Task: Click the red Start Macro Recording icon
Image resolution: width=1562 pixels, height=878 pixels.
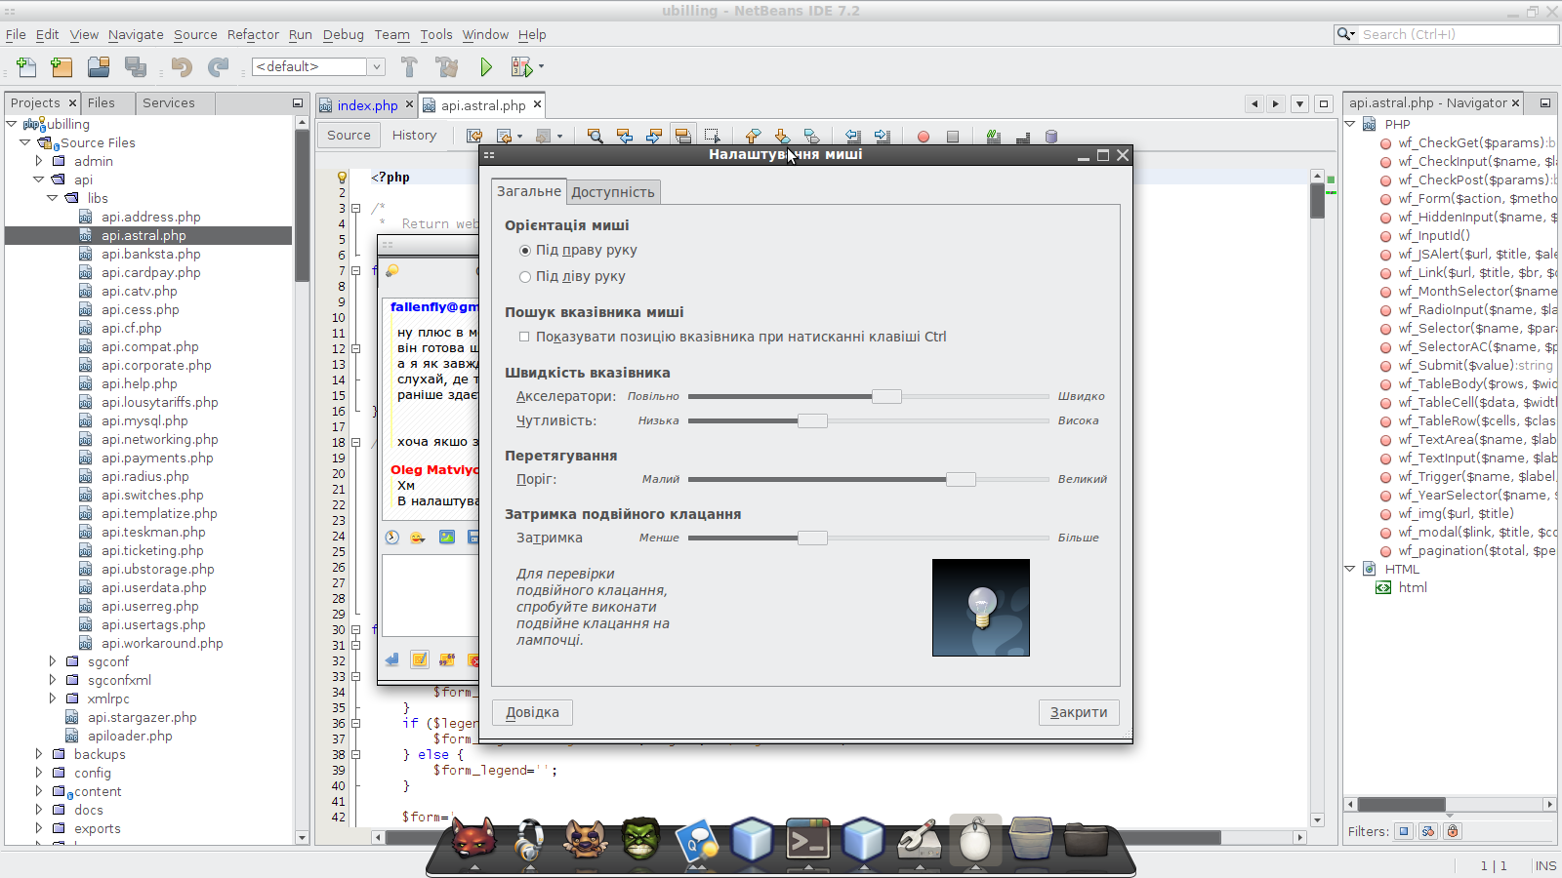Action: [924, 137]
